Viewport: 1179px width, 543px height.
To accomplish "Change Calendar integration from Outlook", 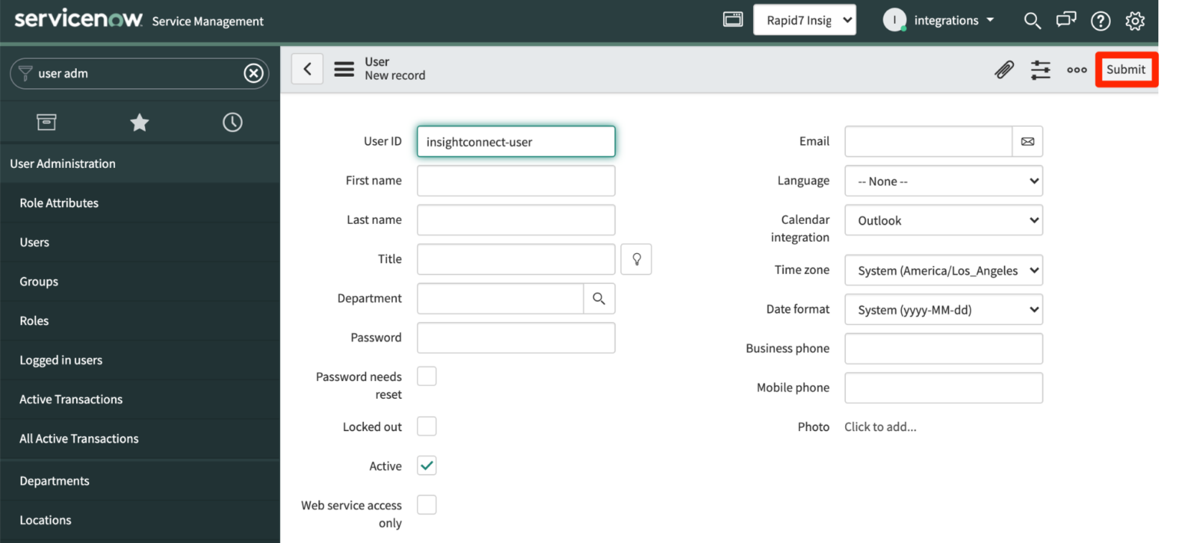I will [x=943, y=220].
